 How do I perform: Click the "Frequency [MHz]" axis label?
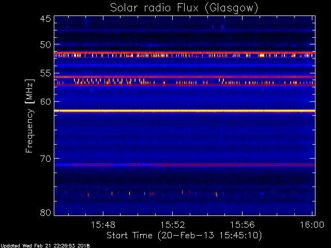pyautogui.click(x=29, y=116)
